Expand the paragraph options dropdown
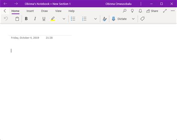This screenshot has width=177, height=140. (x=96, y=19)
